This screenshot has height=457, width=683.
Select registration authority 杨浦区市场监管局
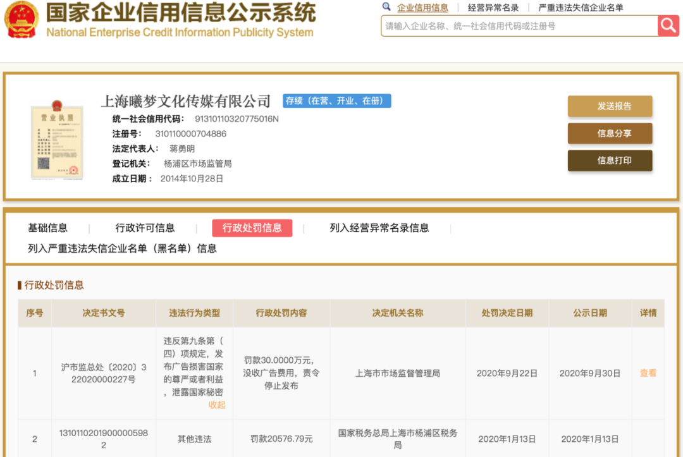[x=198, y=164]
